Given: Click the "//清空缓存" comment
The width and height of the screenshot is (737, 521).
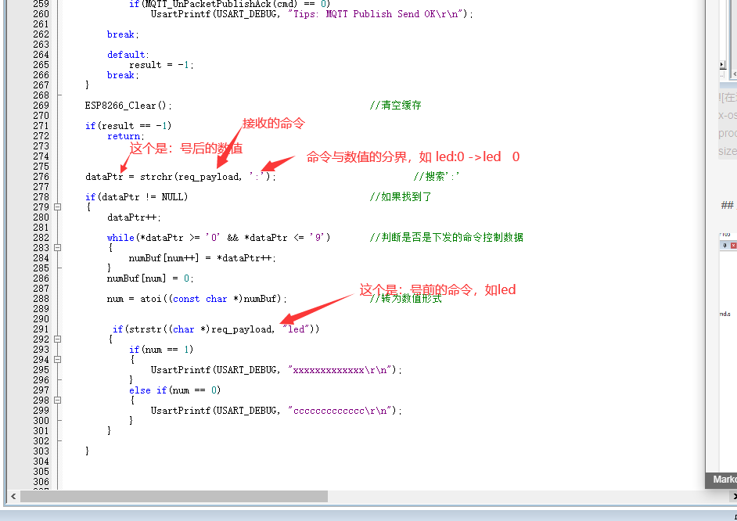Looking at the screenshot, I should (x=395, y=106).
